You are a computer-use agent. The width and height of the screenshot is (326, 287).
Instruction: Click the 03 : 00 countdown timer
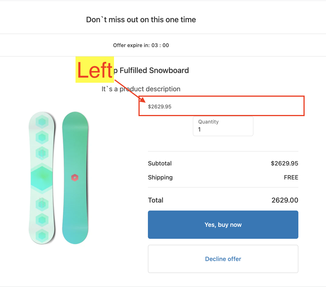point(160,45)
